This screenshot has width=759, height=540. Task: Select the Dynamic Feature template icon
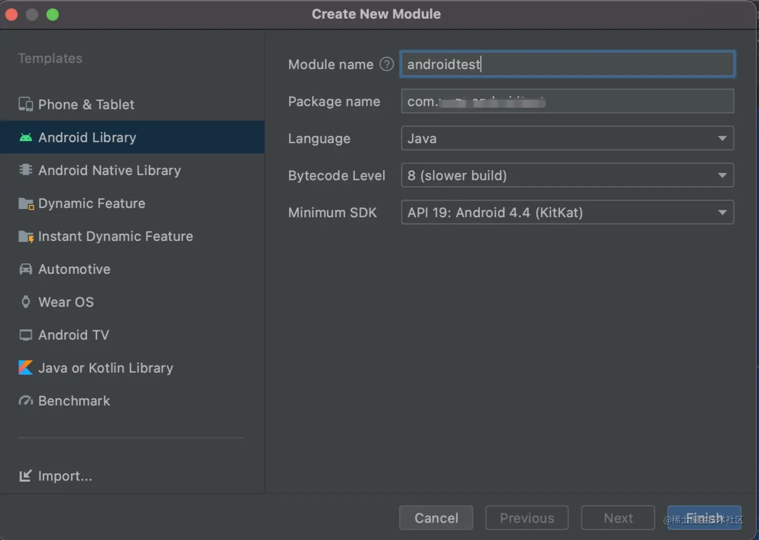(x=26, y=203)
